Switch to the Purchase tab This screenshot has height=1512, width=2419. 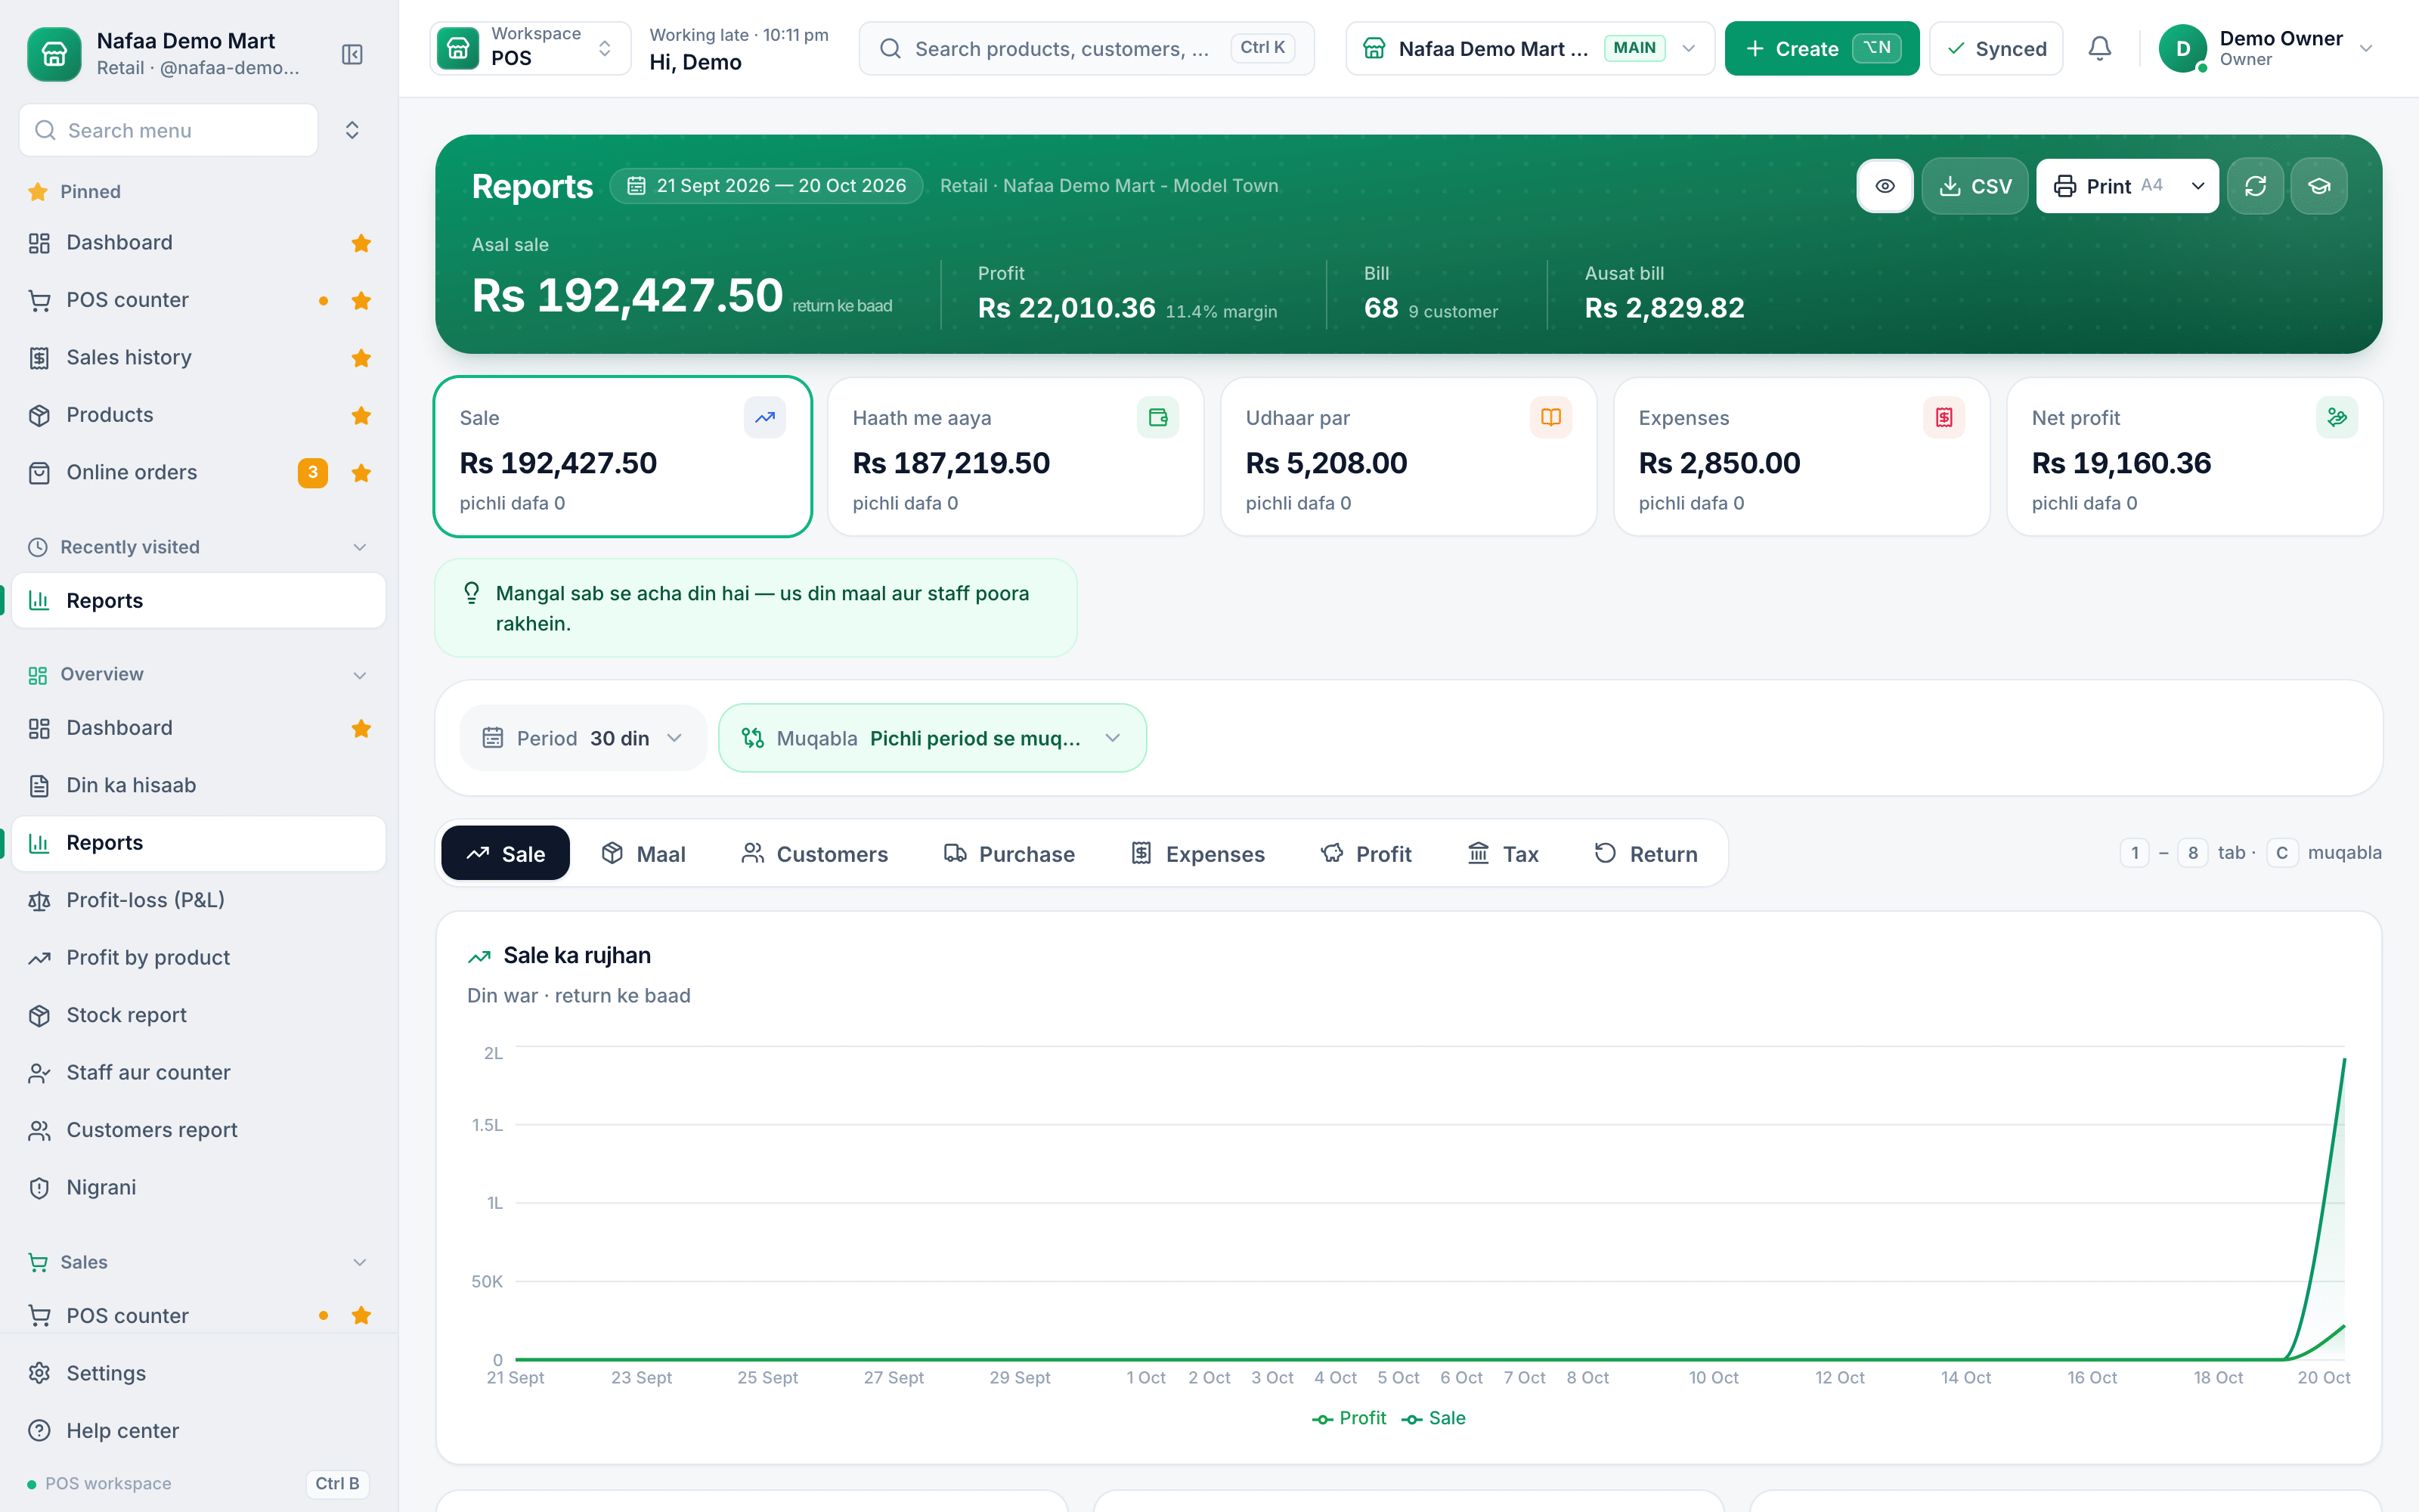[x=1008, y=854]
